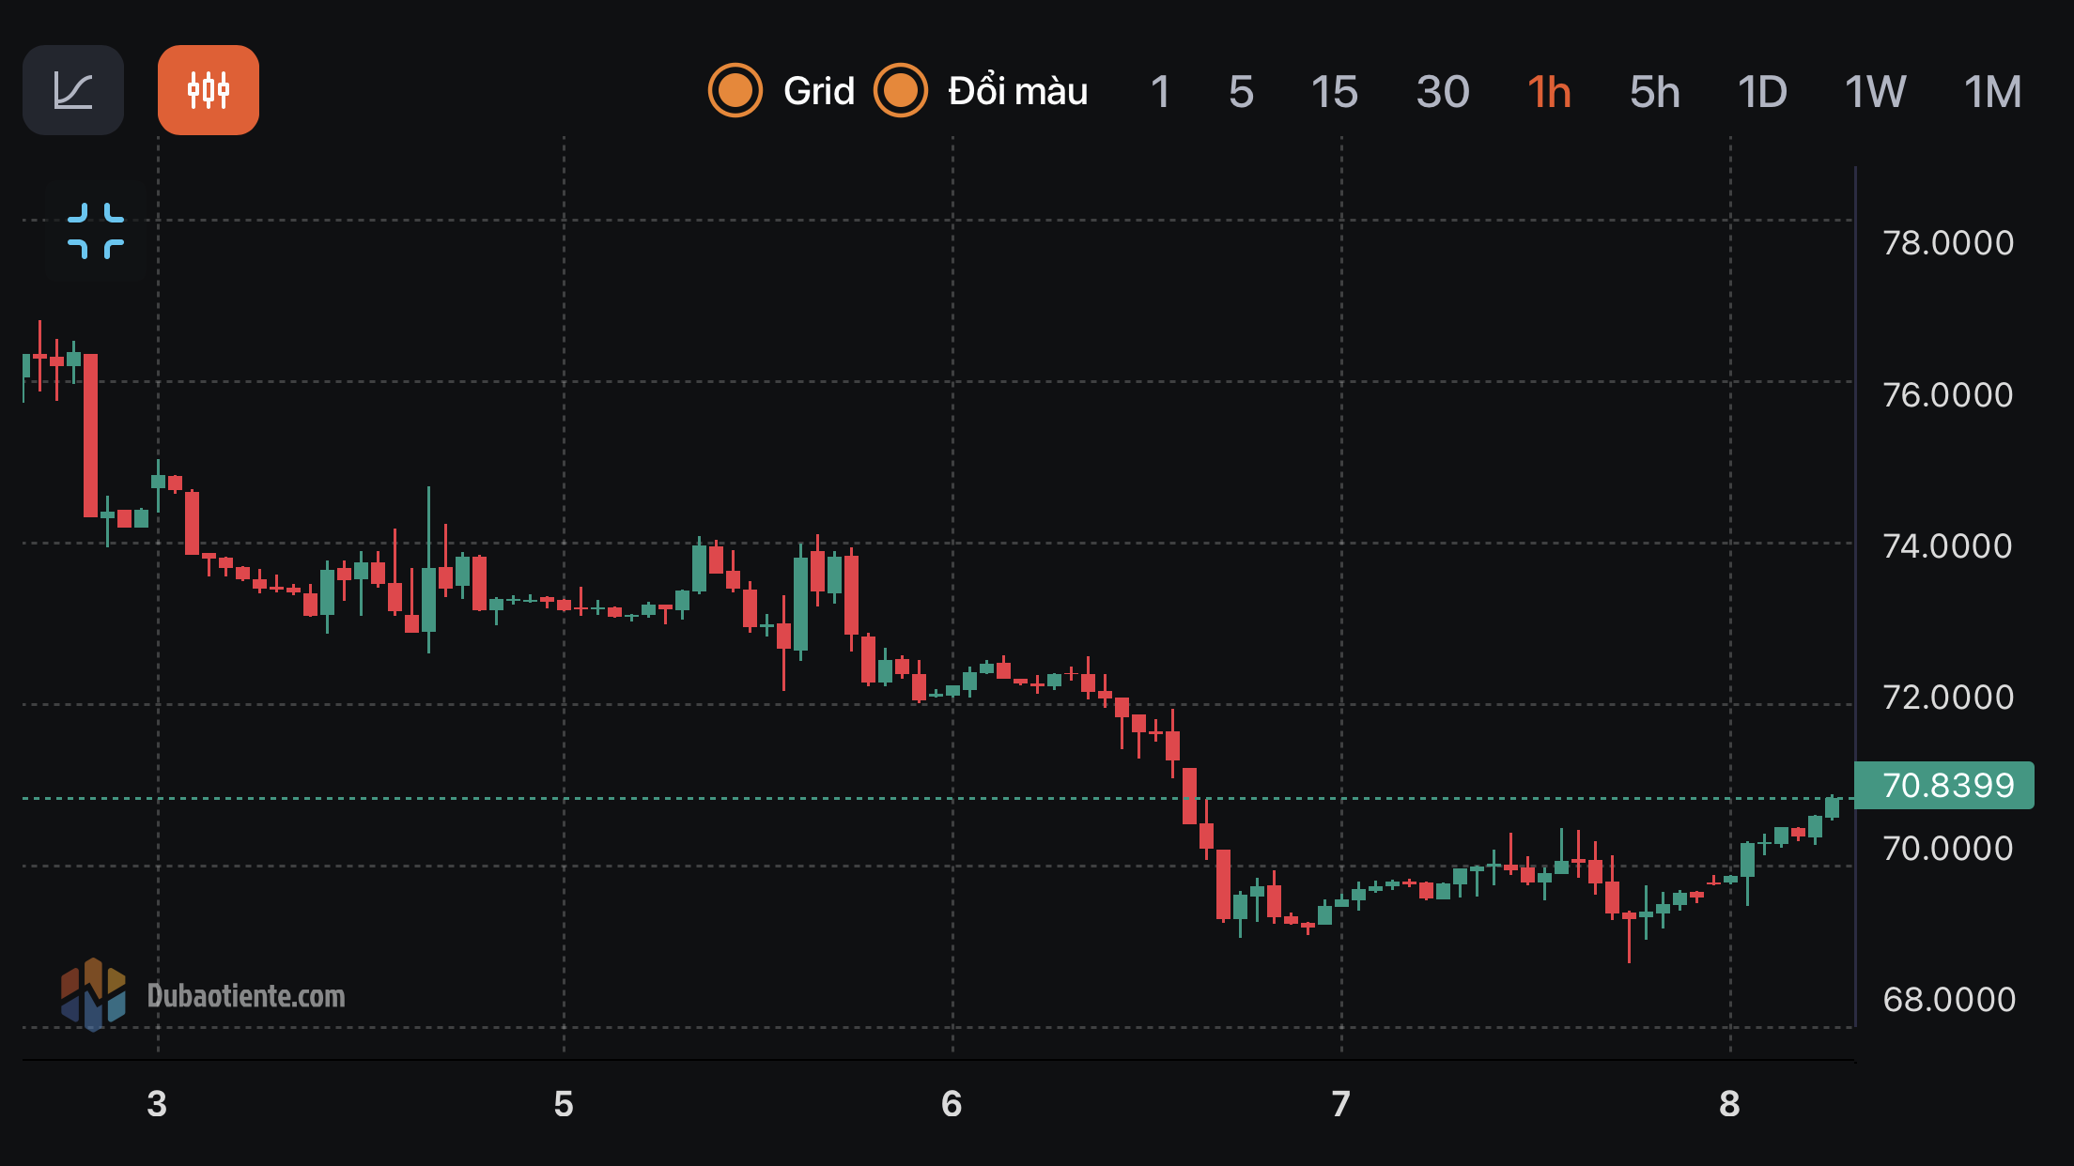Image resolution: width=2074 pixels, height=1166 pixels.
Task: Select the 15 minute timeframe
Action: point(1334,92)
